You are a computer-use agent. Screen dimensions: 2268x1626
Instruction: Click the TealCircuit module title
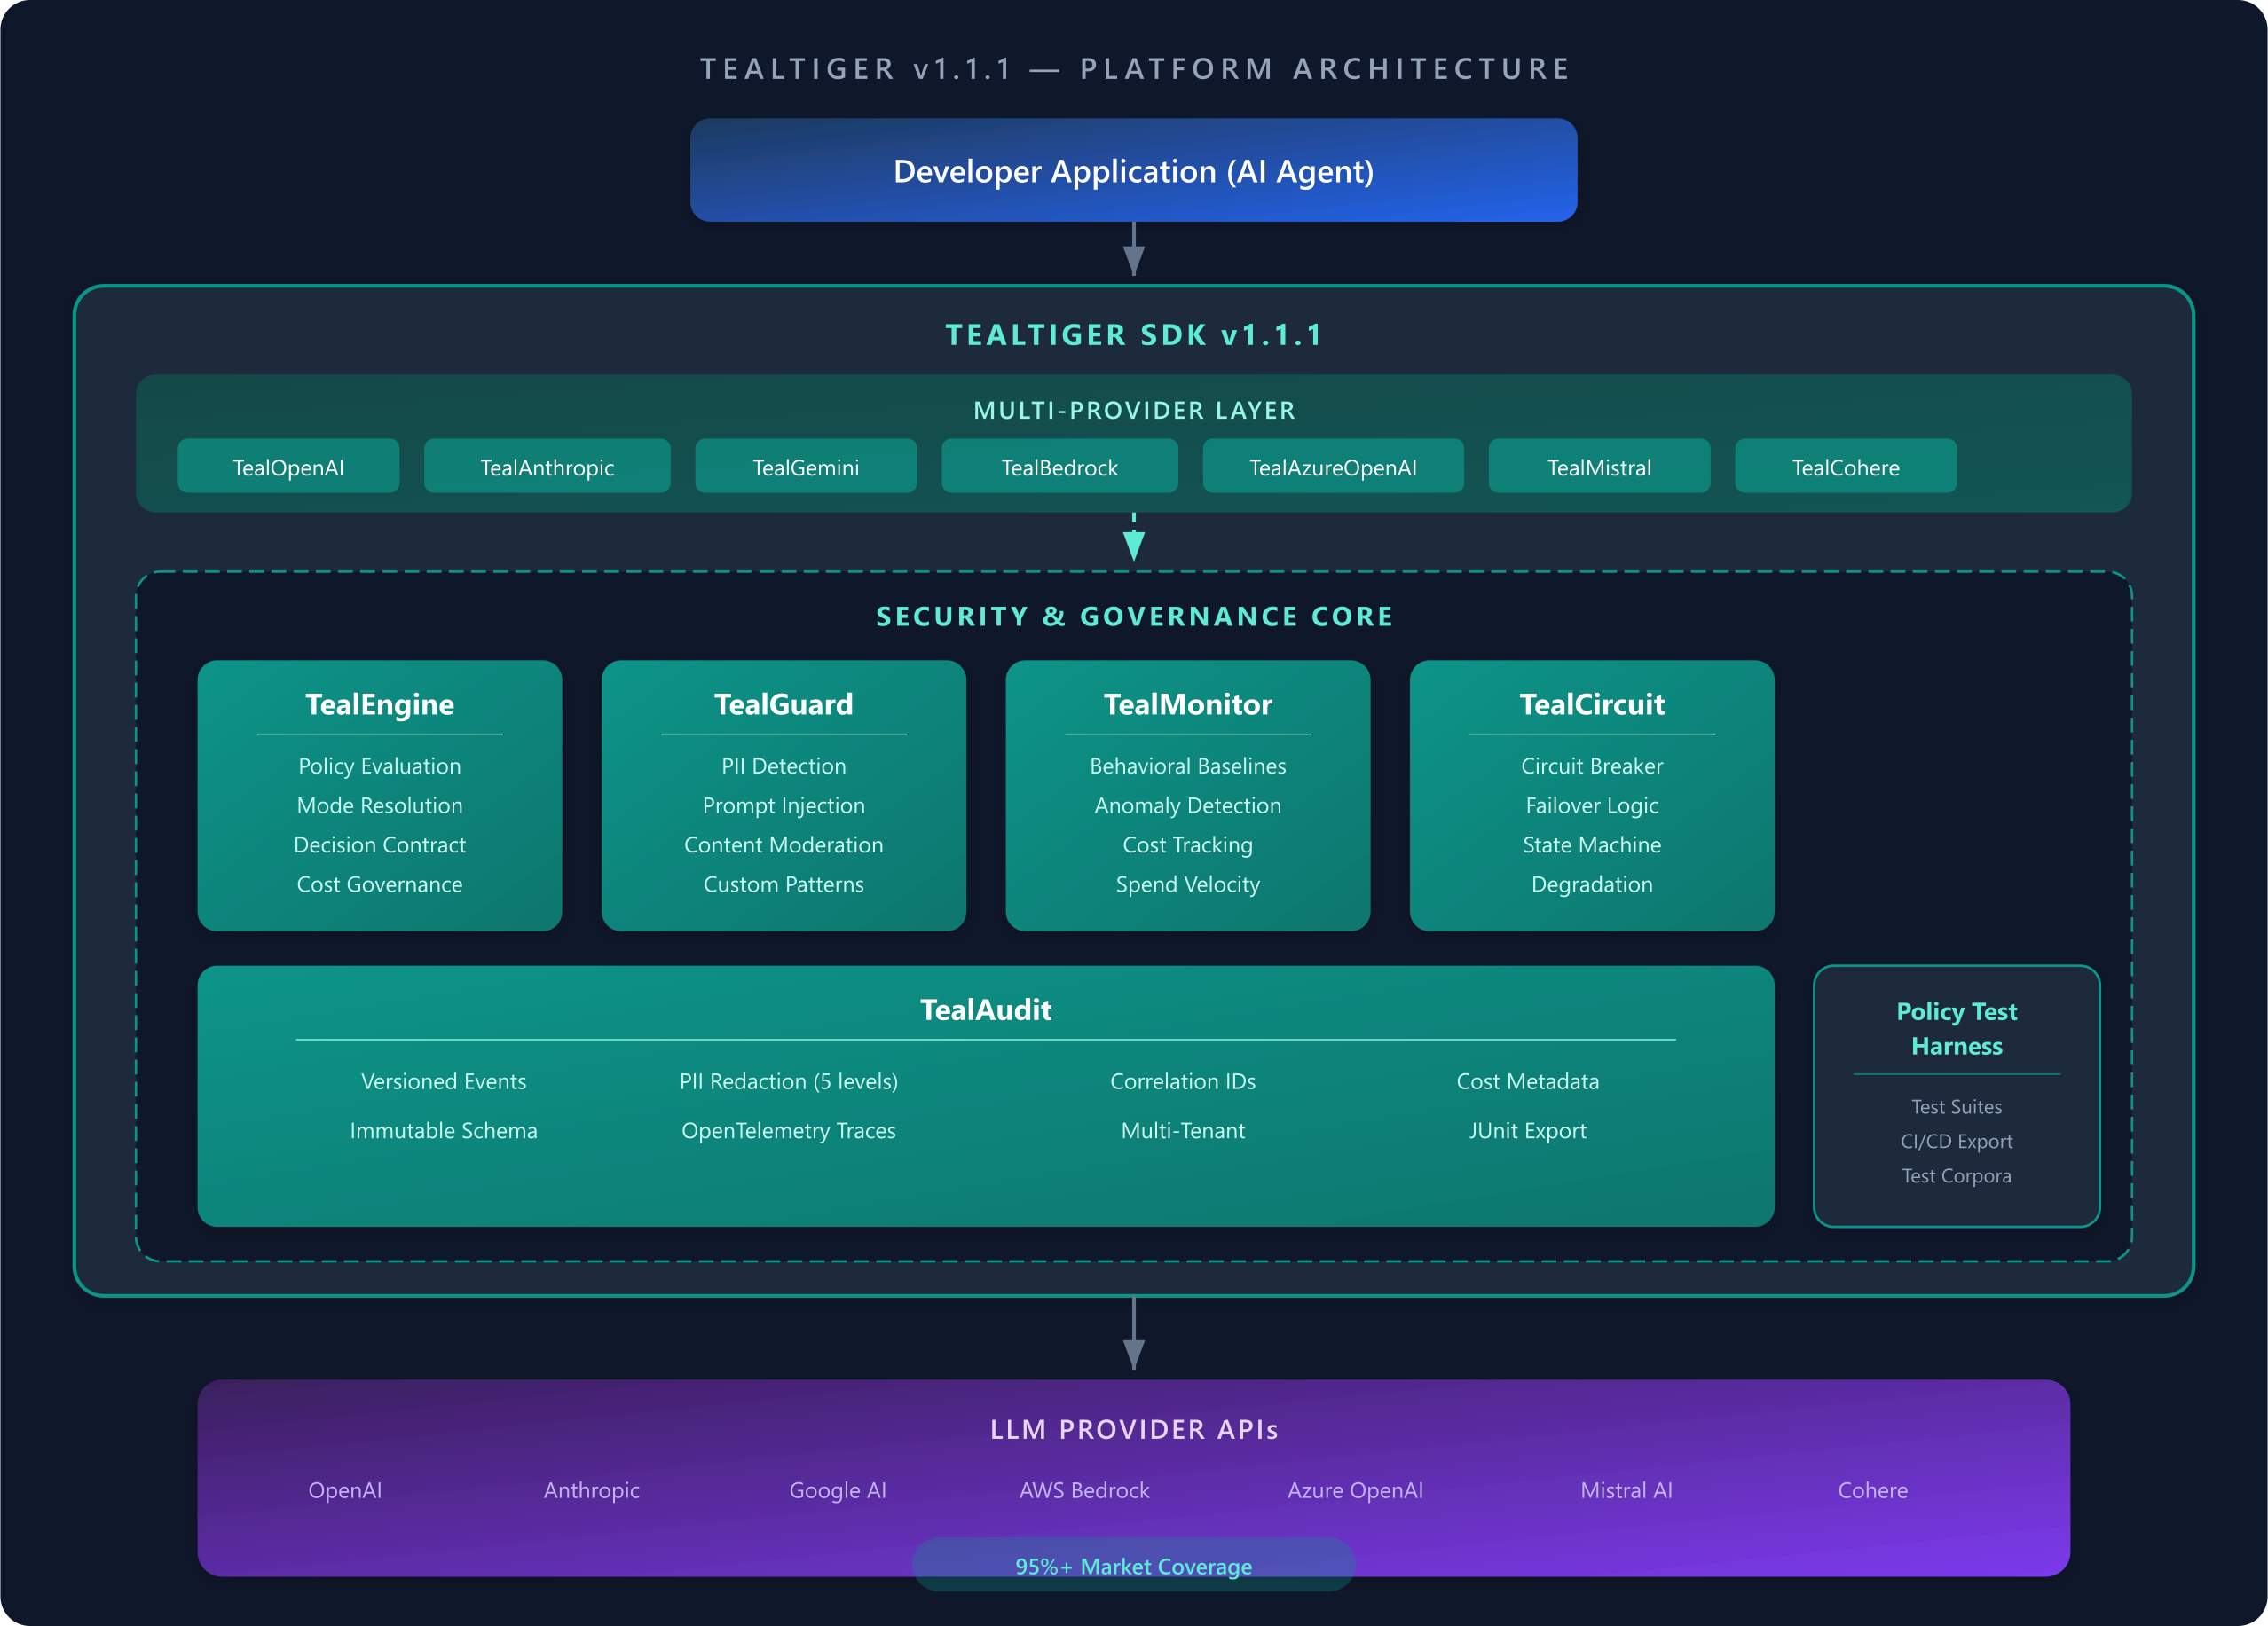[1591, 704]
